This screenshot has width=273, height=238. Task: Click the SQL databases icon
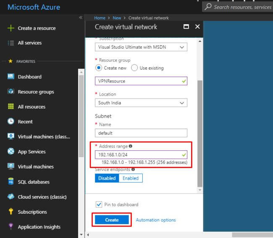(11, 181)
